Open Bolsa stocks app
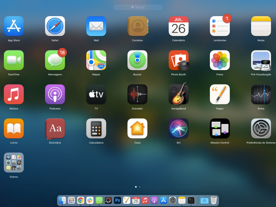 pyautogui.click(x=261, y=94)
